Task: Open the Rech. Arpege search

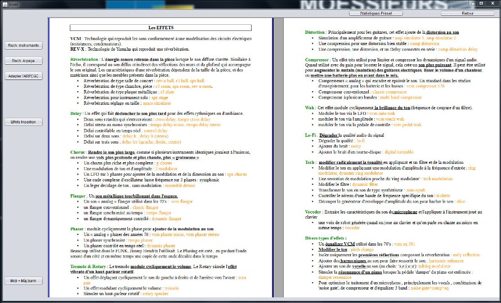Action: tap(23, 61)
